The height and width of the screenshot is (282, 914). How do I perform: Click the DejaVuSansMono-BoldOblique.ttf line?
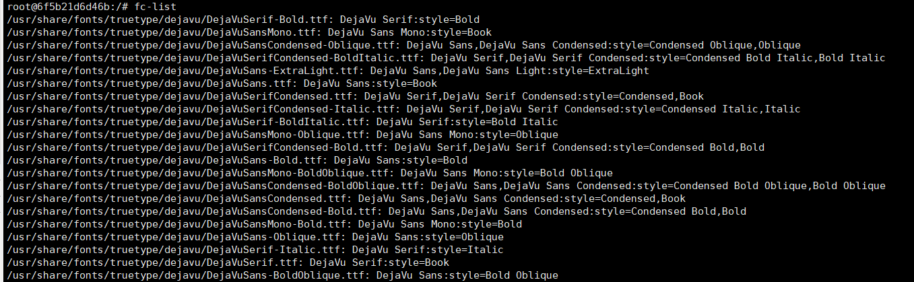click(x=309, y=173)
